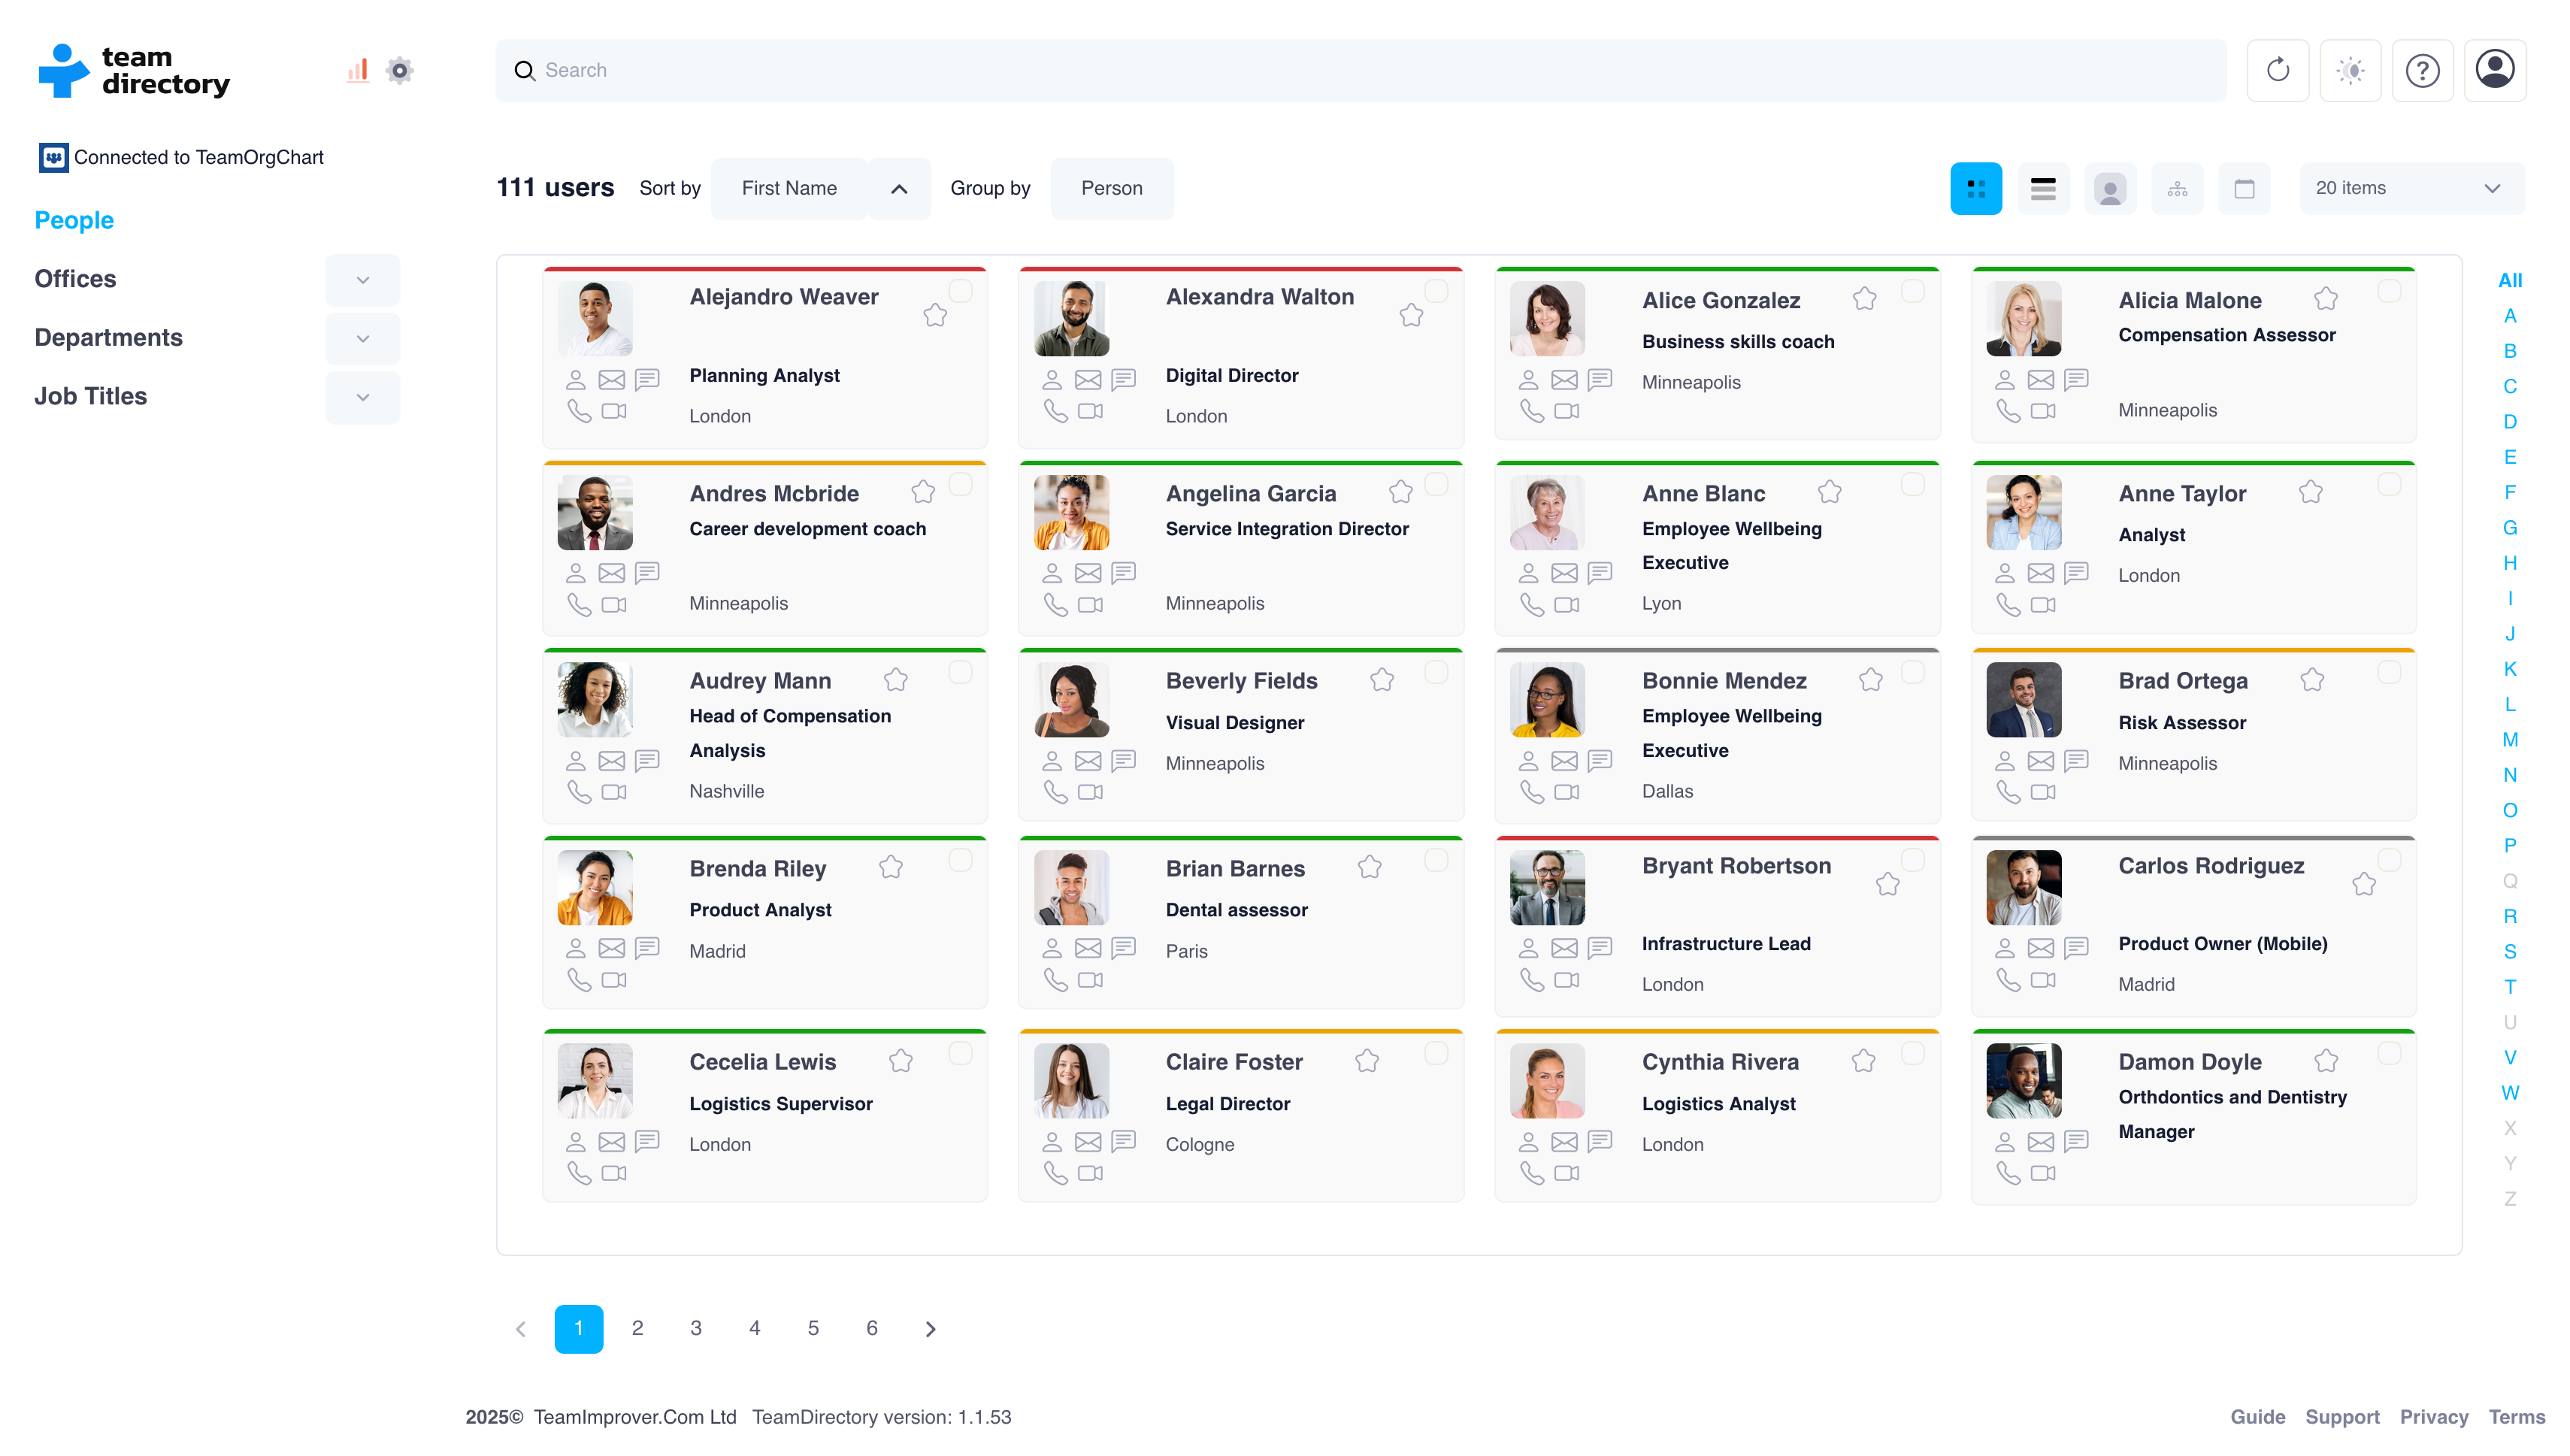The image size is (2570, 1456).
Task: Toggle the light/dark theme icon
Action: click(2350, 70)
